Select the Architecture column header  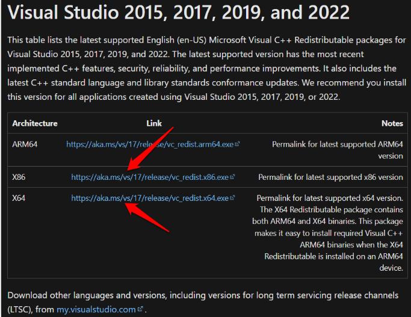[35, 123]
